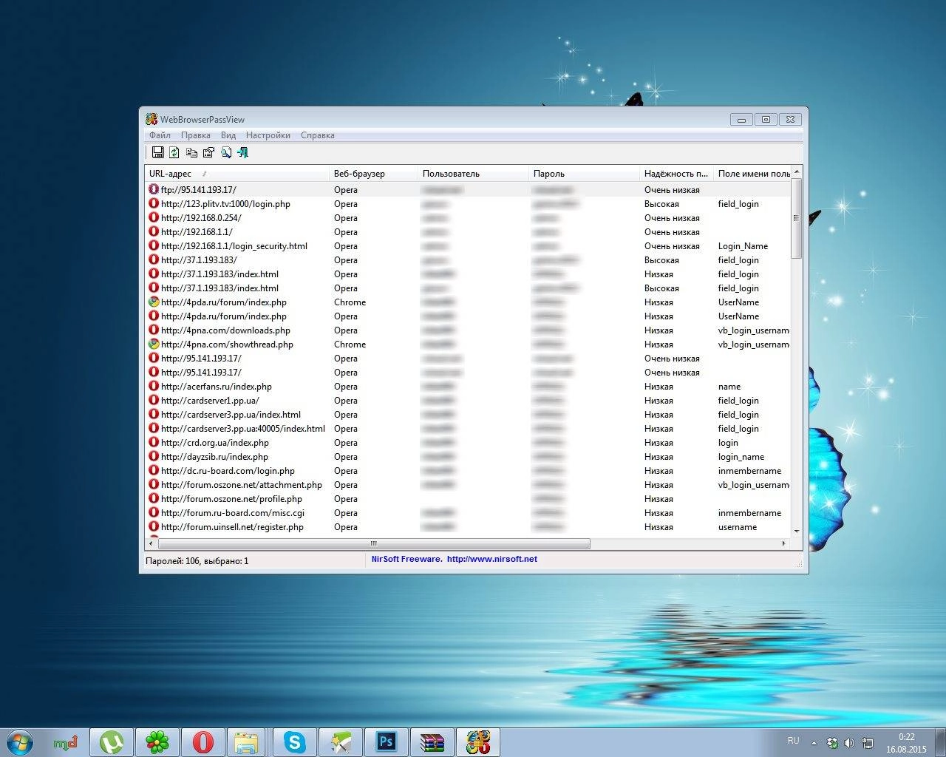Click the Refresh toolbar icon
Viewport: 946px width, 757px height.
coord(174,152)
